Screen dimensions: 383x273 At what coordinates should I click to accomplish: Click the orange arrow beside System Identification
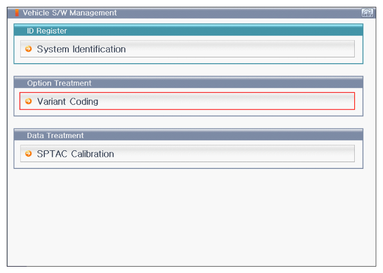(x=29, y=49)
